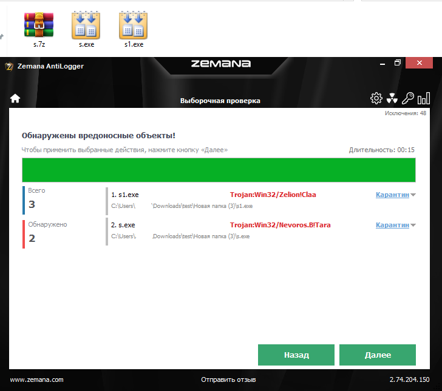Open quarantine via the radiation icon
Viewport: 442px width, 391px height.
click(x=392, y=99)
